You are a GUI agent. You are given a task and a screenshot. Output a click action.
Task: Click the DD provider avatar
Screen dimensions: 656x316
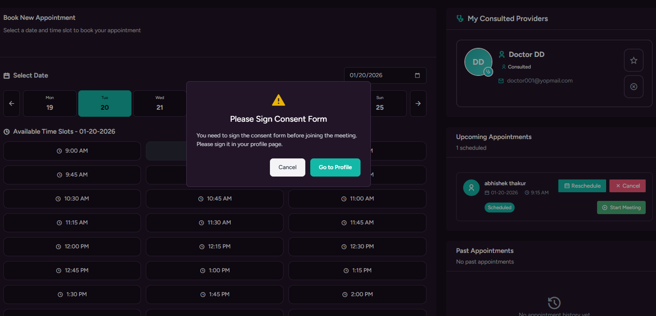(478, 62)
